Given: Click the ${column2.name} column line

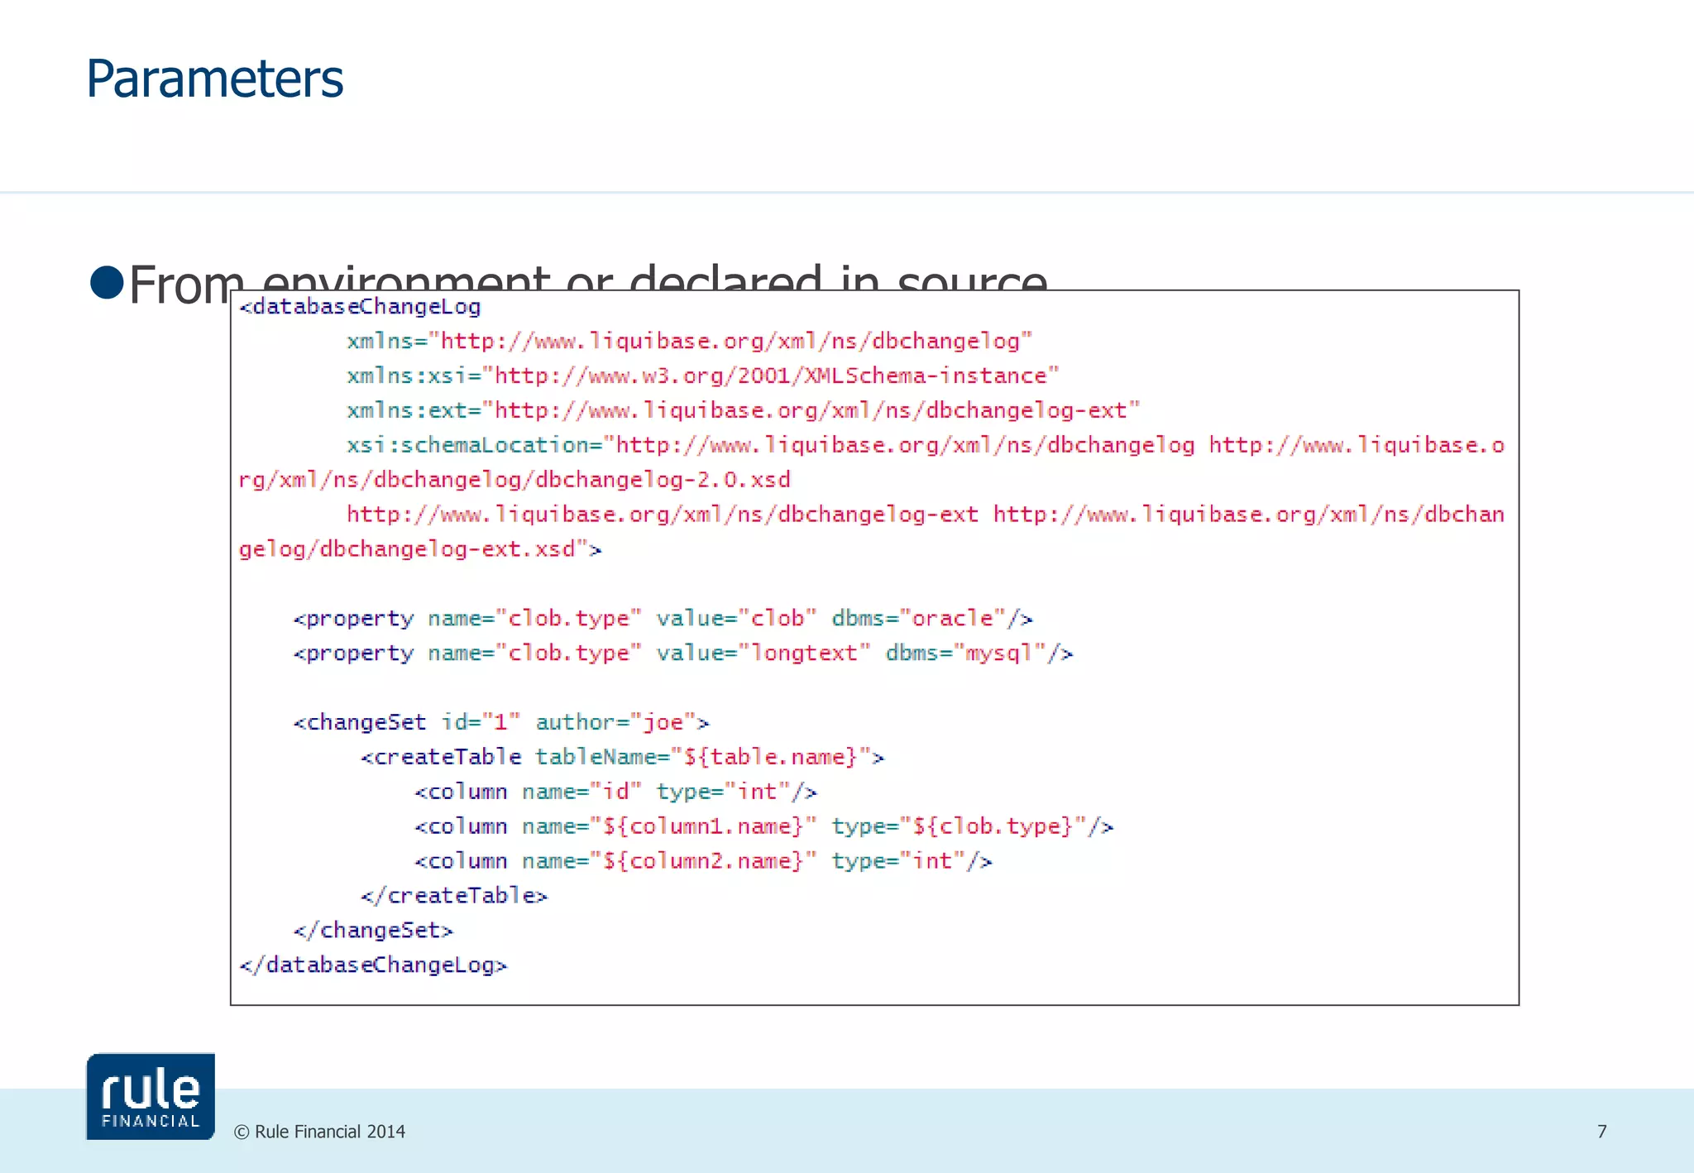Looking at the screenshot, I should tap(703, 862).
